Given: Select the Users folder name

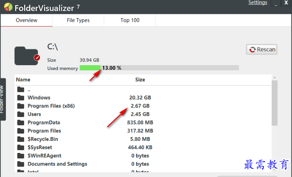Looking at the screenshot, I should click(34, 114).
